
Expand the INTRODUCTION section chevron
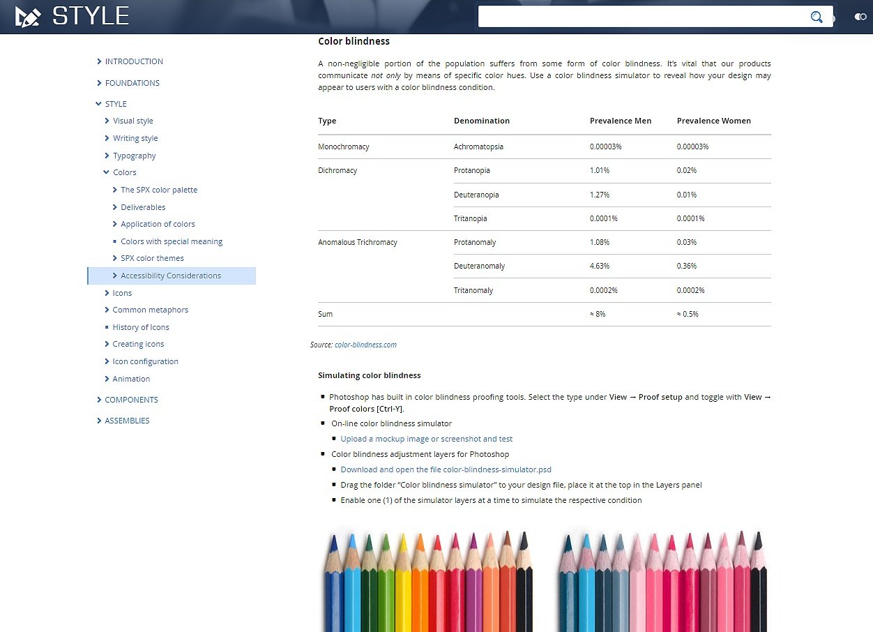(100, 61)
